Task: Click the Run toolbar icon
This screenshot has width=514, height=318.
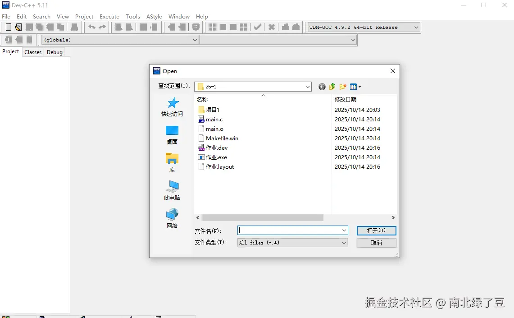Action: [223, 27]
